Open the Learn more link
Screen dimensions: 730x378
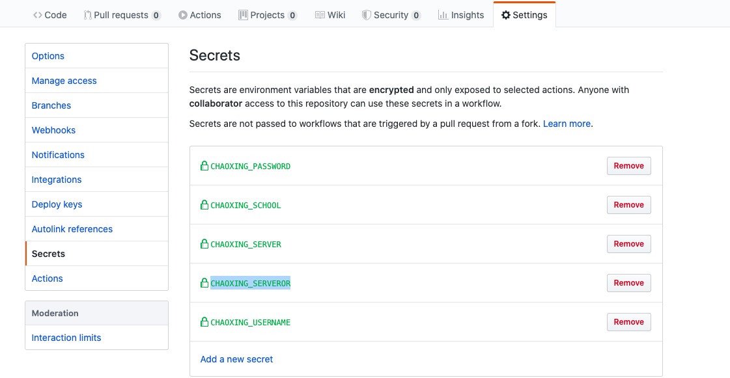pos(567,124)
